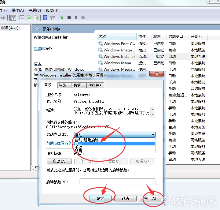Open the 操作(A) menu
Screen dimensions: 220x210
17,10
